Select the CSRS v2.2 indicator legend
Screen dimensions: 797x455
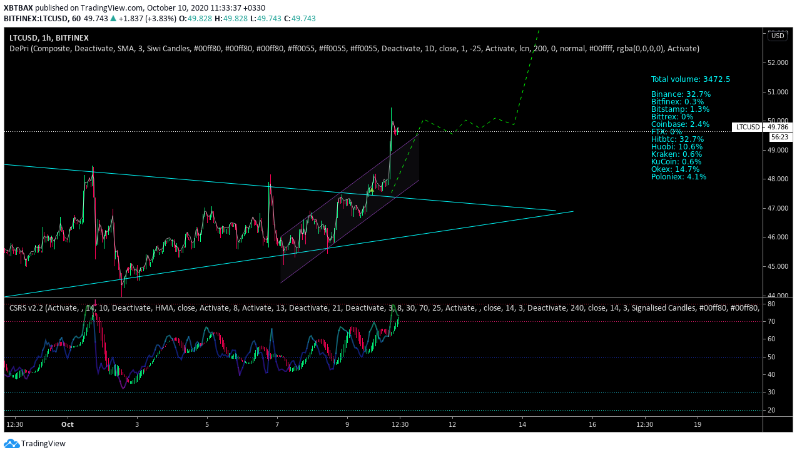pos(383,307)
